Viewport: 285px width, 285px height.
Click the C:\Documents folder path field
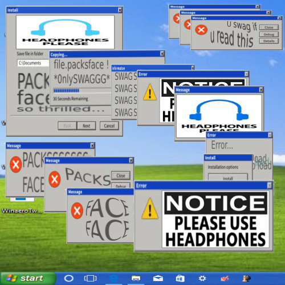pos(33,63)
